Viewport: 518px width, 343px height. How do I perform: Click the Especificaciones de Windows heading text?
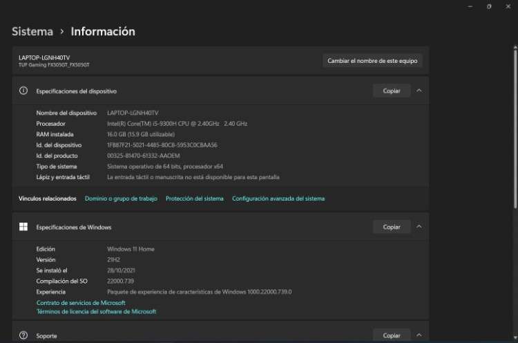(x=74, y=228)
